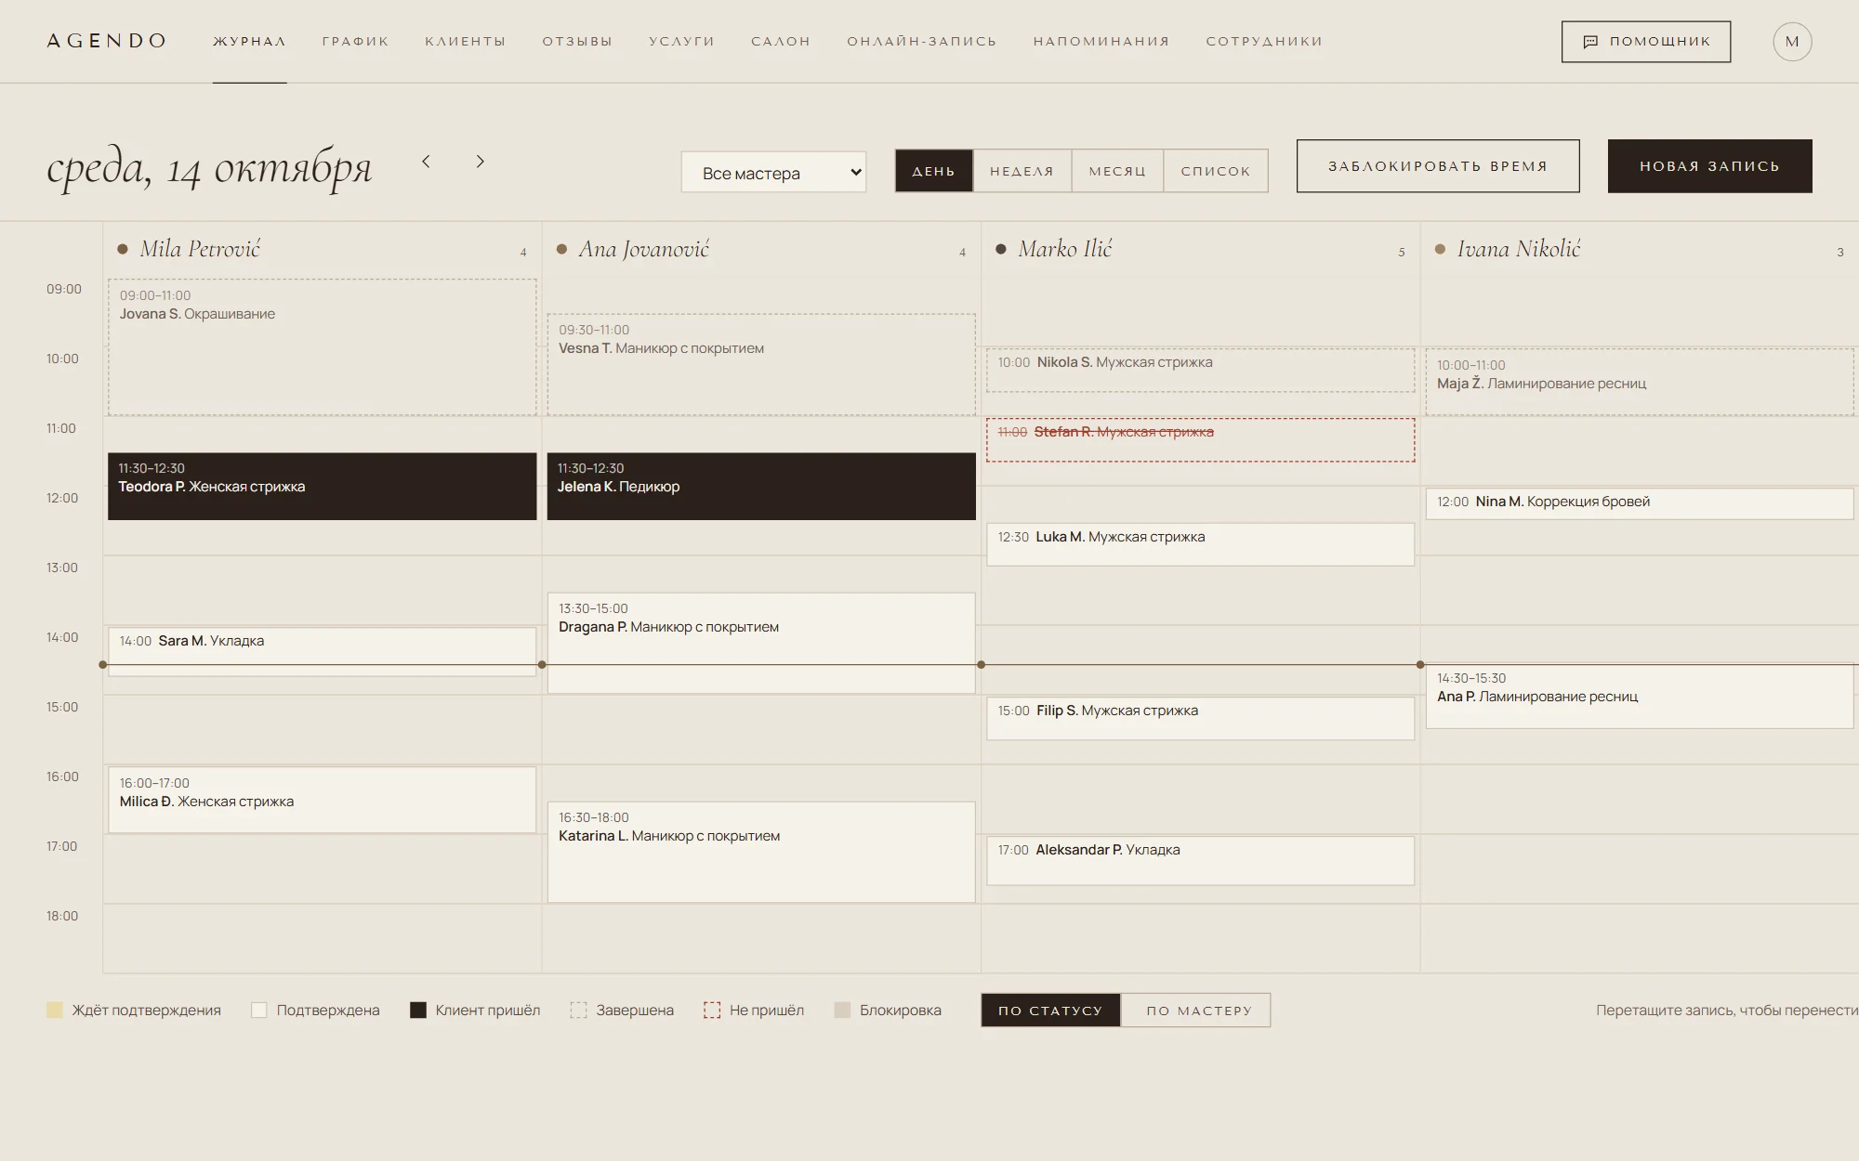Open Milica Đ. Женская стрижка appointment
This screenshot has height=1161, width=1859.
(x=323, y=800)
